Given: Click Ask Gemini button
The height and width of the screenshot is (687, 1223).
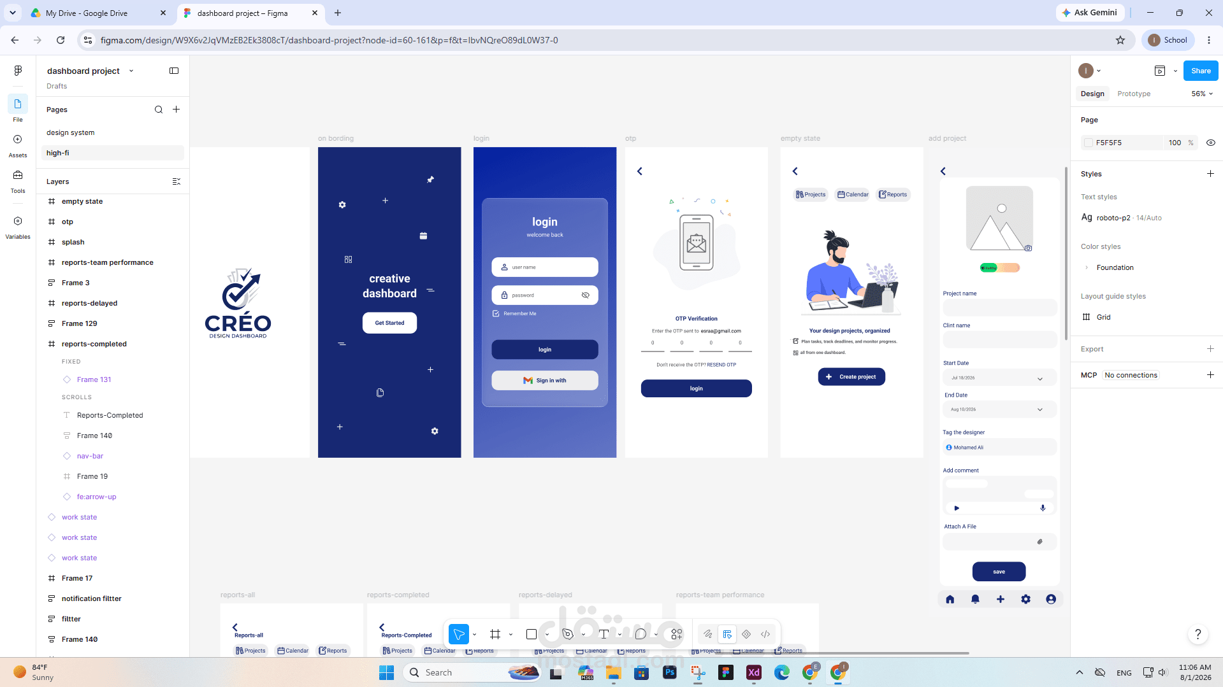Looking at the screenshot, I should click(1089, 13).
